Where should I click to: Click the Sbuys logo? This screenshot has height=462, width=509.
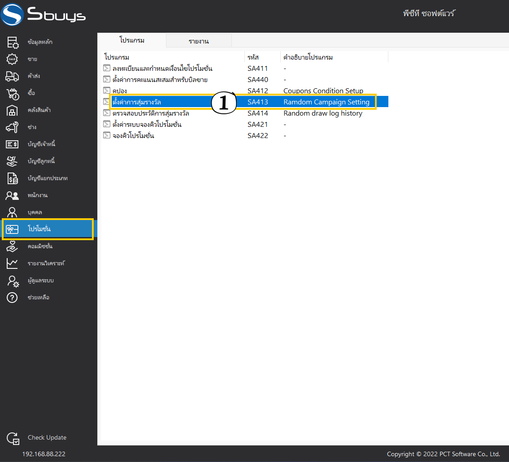(43, 14)
